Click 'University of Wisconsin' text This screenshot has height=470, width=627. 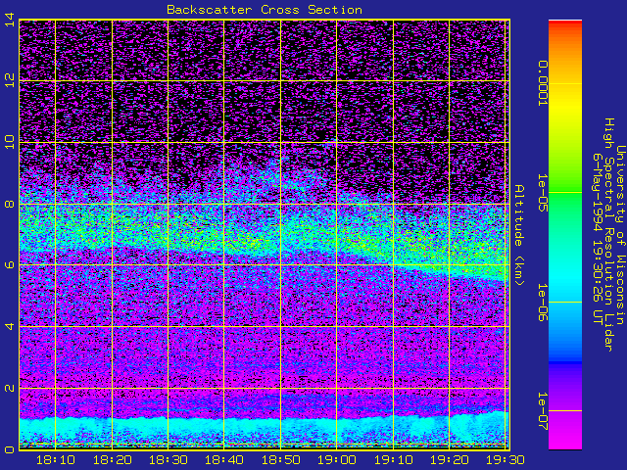[620, 235]
